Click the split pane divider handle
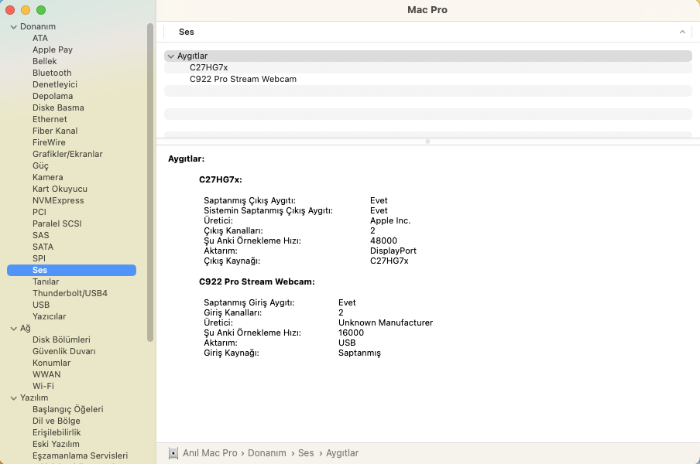 pyautogui.click(x=427, y=142)
